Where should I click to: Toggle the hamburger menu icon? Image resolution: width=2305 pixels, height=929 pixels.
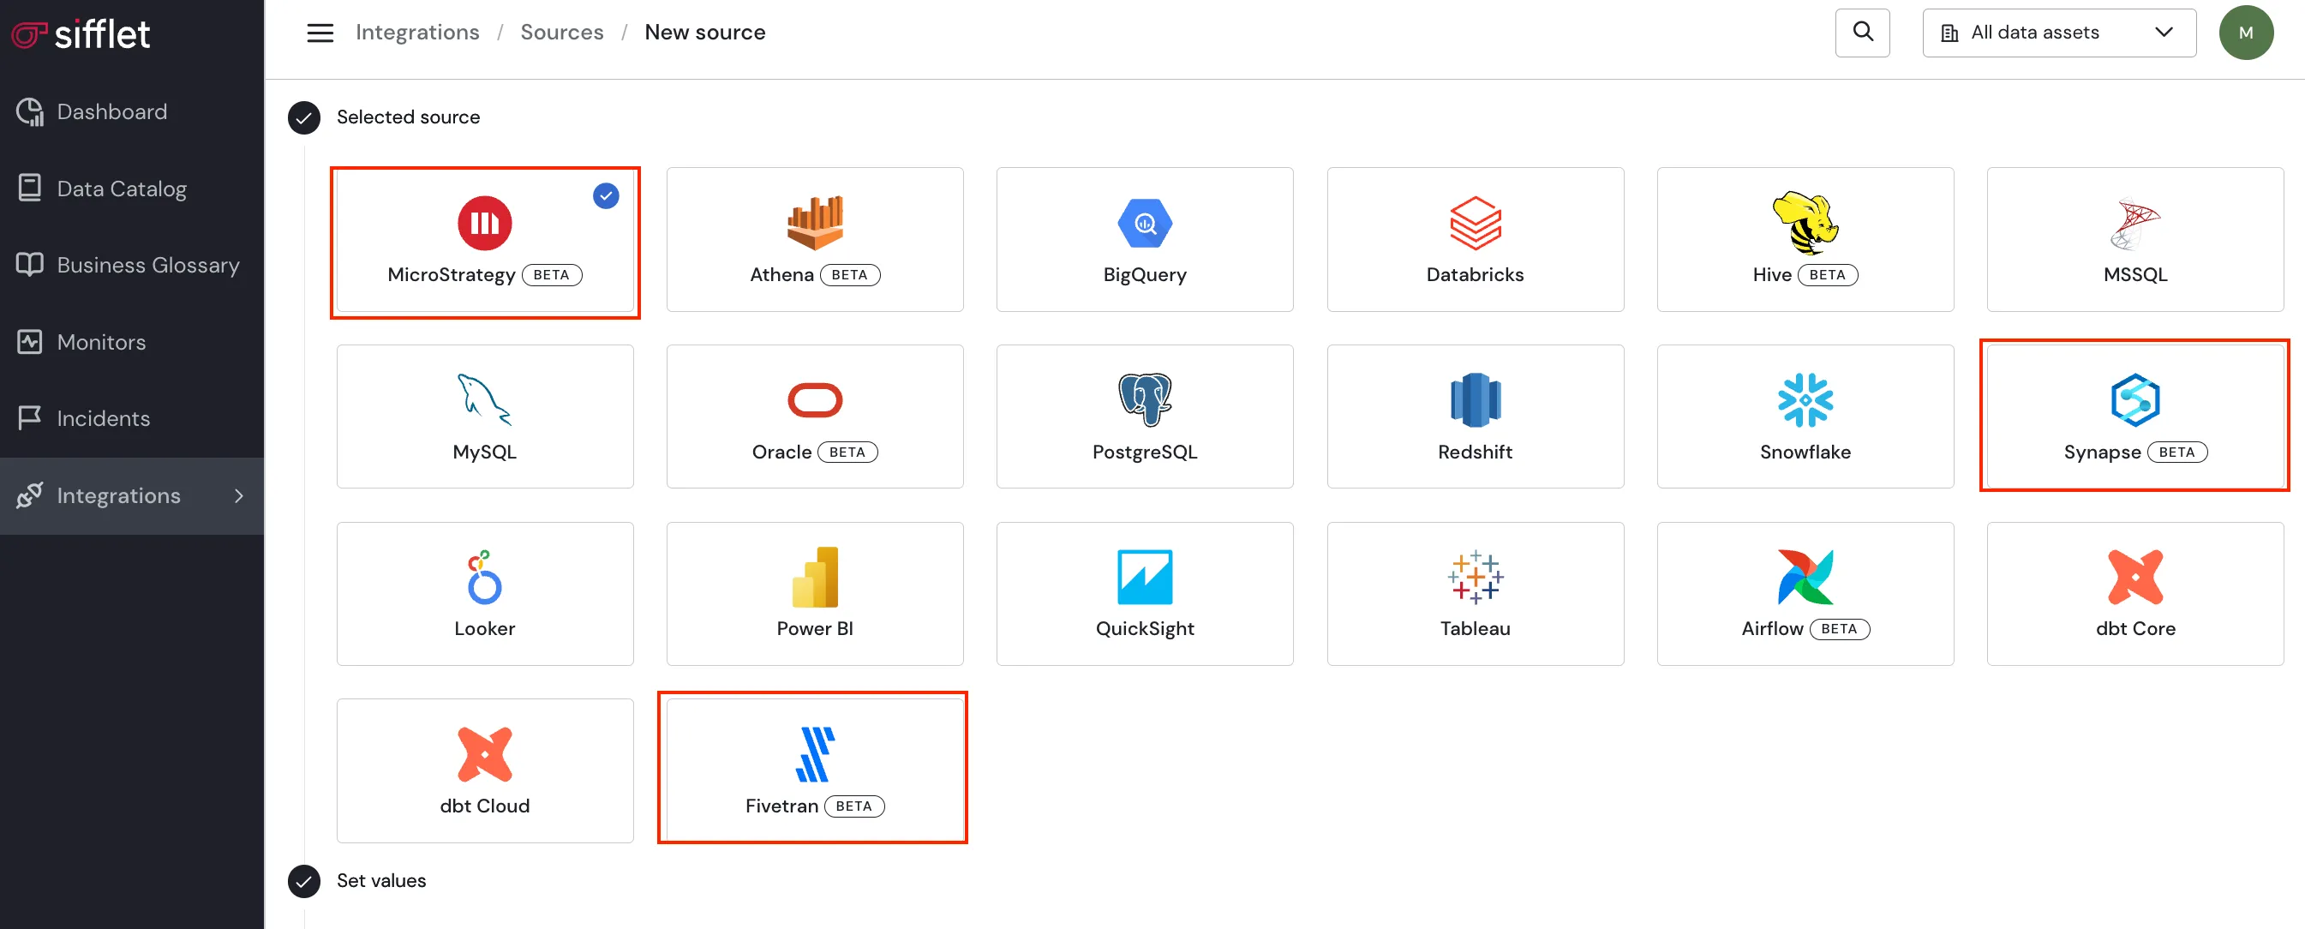pyautogui.click(x=320, y=33)
